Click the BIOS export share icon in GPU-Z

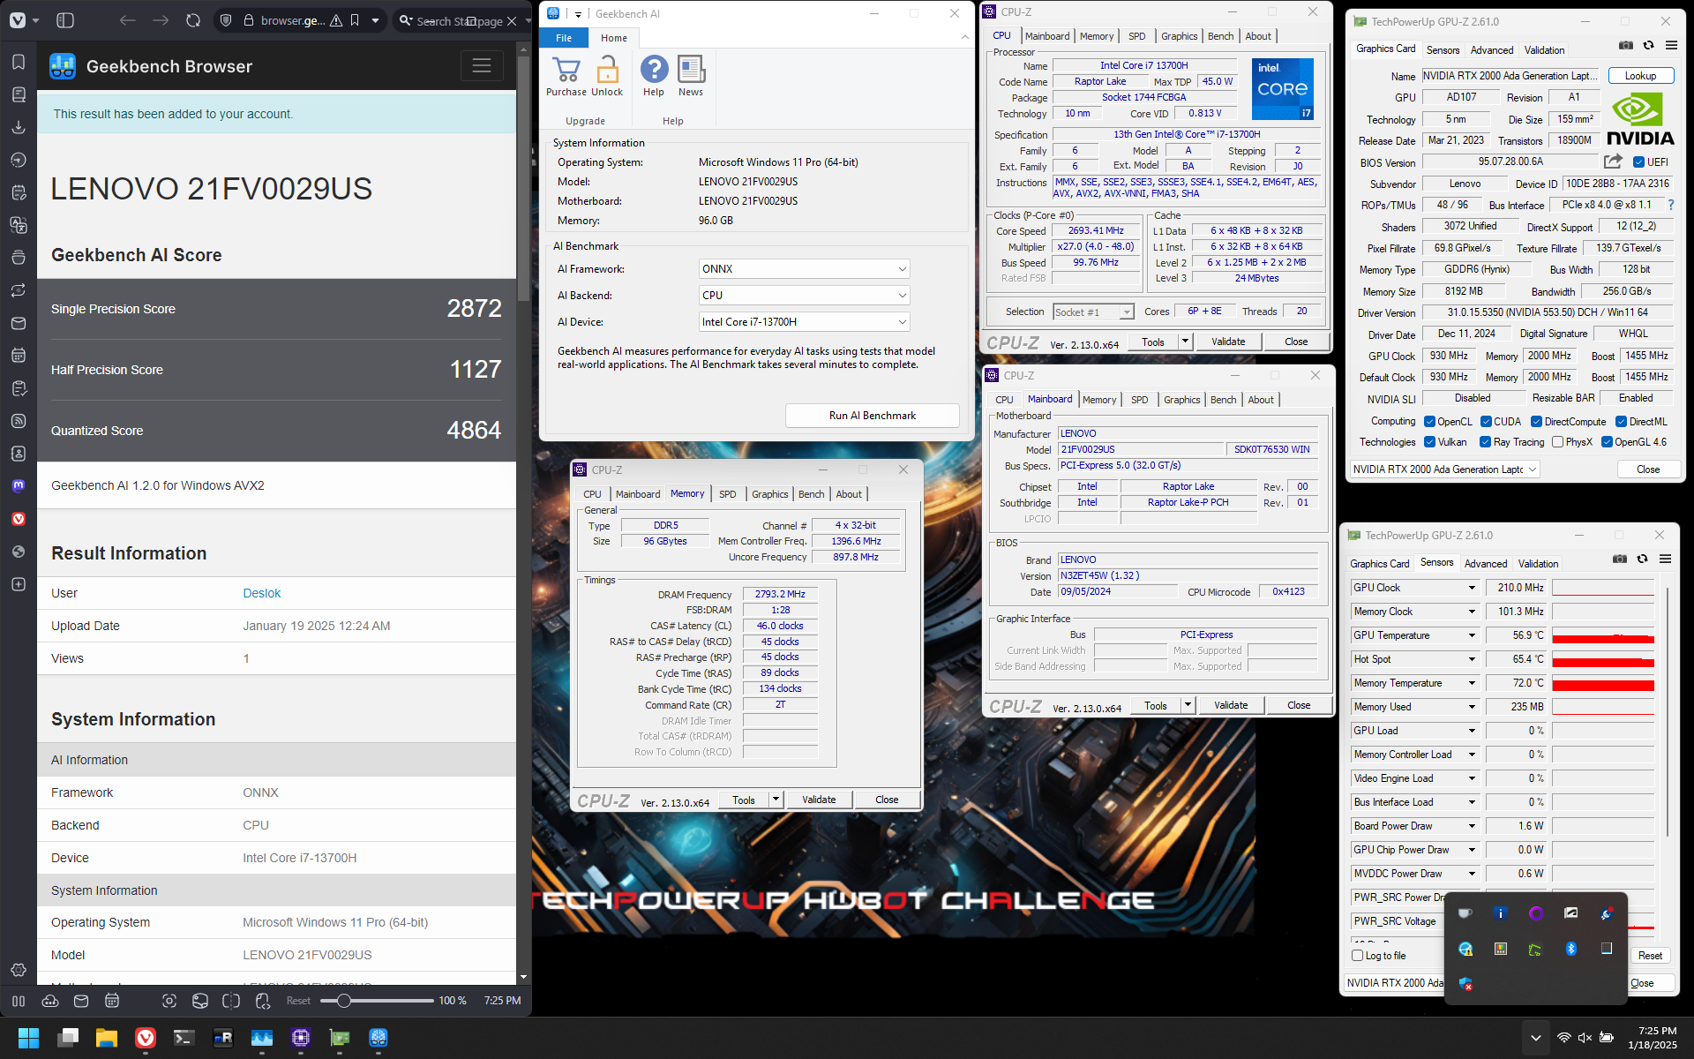coord(1613,161)
